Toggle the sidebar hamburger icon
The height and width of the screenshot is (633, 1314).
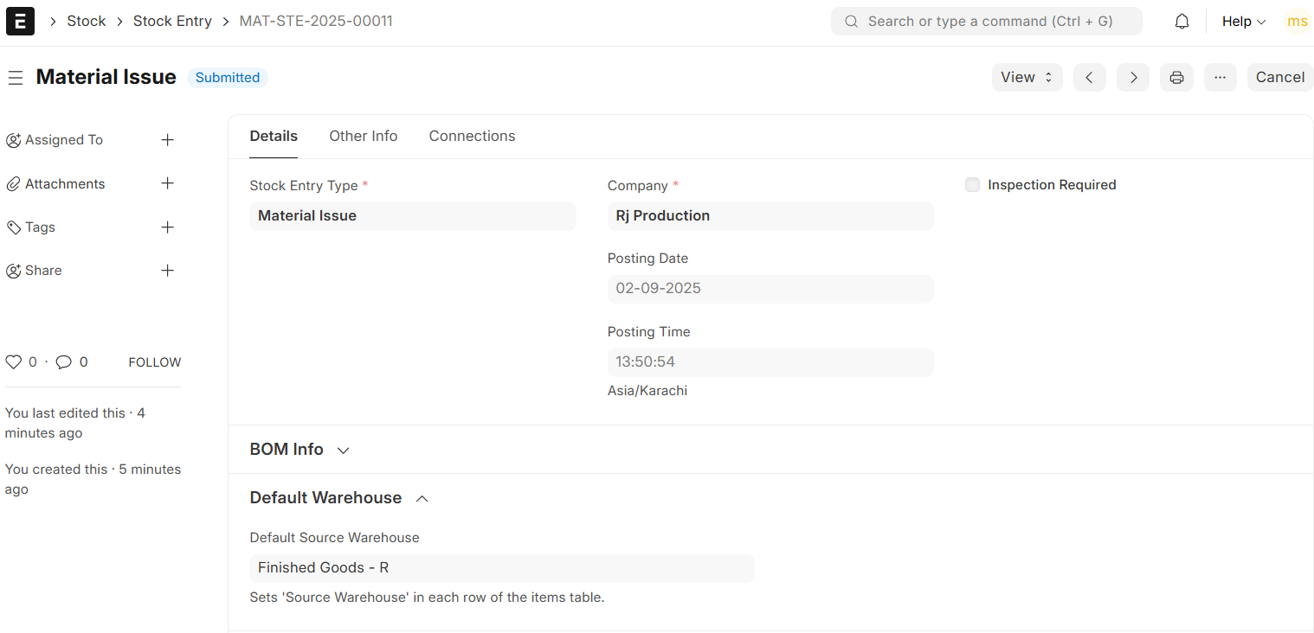(15, 78)
